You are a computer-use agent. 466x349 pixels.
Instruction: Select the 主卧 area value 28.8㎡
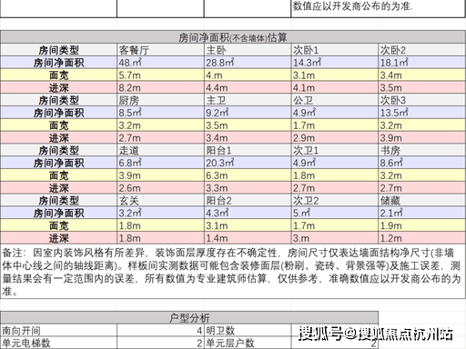[248, 63]
